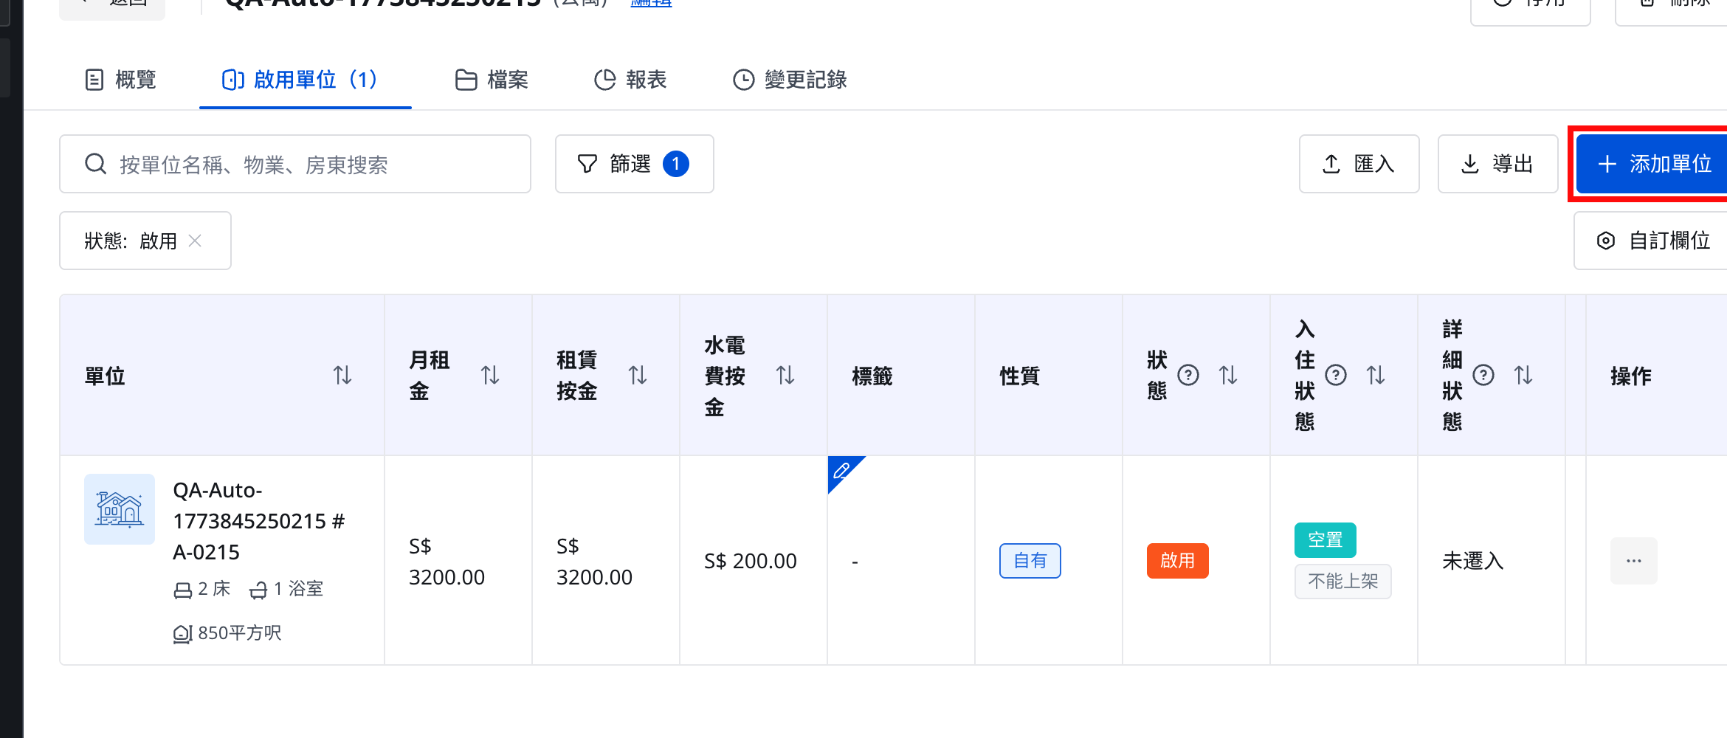Open unit QA-Auto-1773845250215 # A-0215

[x=259, y=521]
